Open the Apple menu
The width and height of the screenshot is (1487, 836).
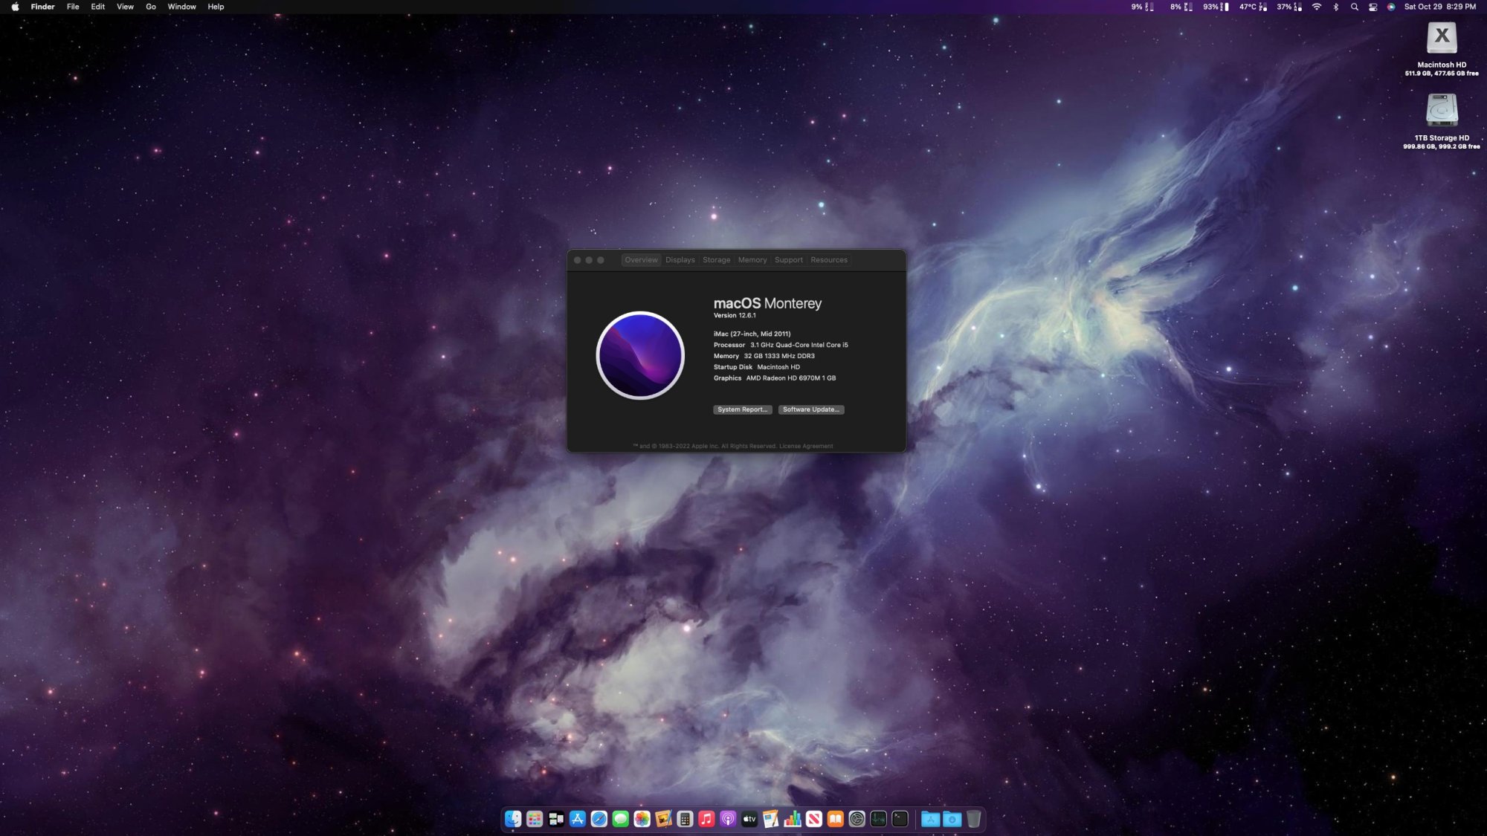click(15, 7)
